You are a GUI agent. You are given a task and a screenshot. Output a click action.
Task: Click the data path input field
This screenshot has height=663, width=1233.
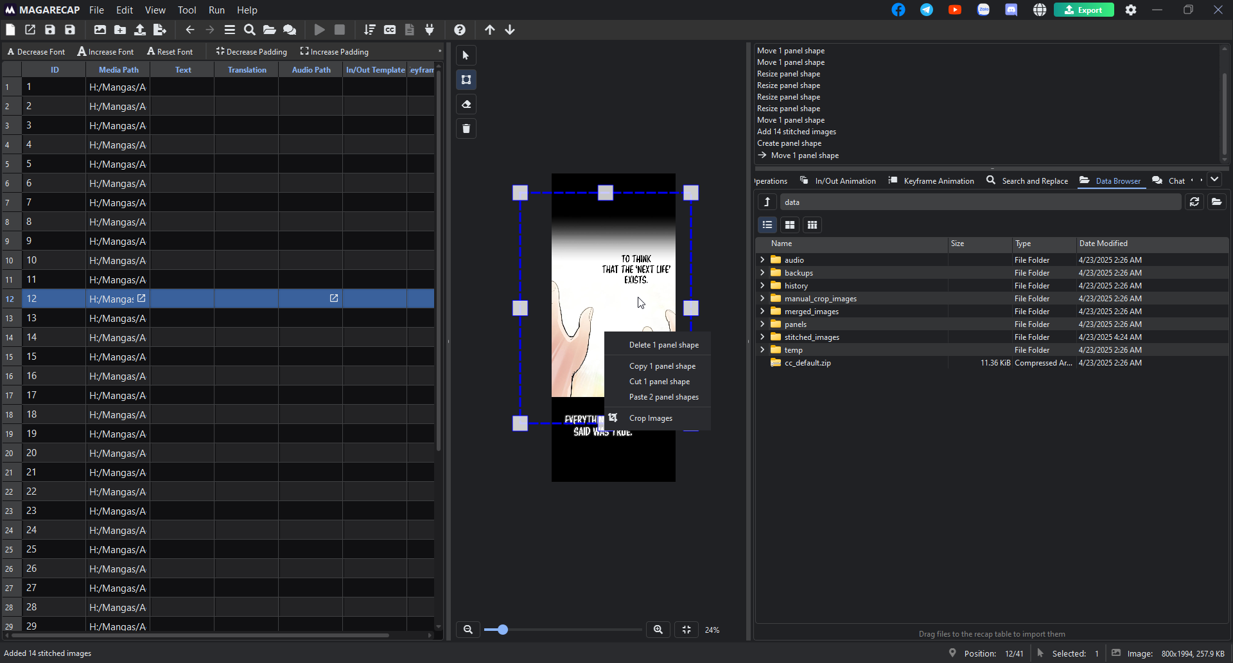(x=981, y=202)
